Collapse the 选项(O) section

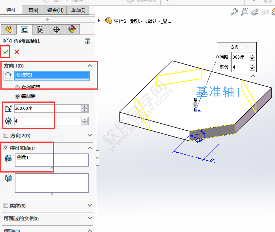click(90, 230)
